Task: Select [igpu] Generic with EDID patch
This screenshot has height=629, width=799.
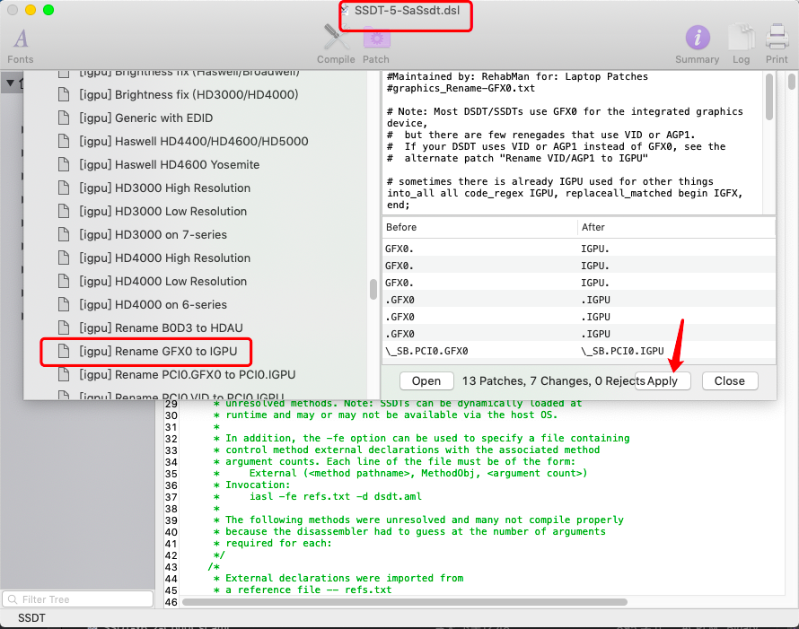Action: (145, 118)
